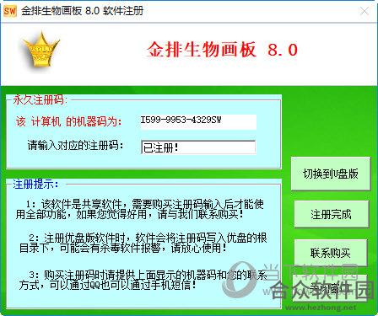Click the window title 金排生物画板 8.0 软件注册

[82, 11]
